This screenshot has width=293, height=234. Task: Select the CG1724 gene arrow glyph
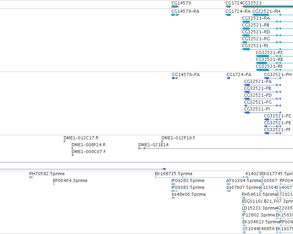point(228,7)
